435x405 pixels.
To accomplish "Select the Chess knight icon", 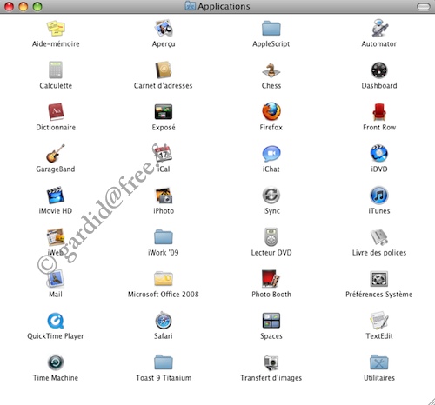I will click(271, 70).
